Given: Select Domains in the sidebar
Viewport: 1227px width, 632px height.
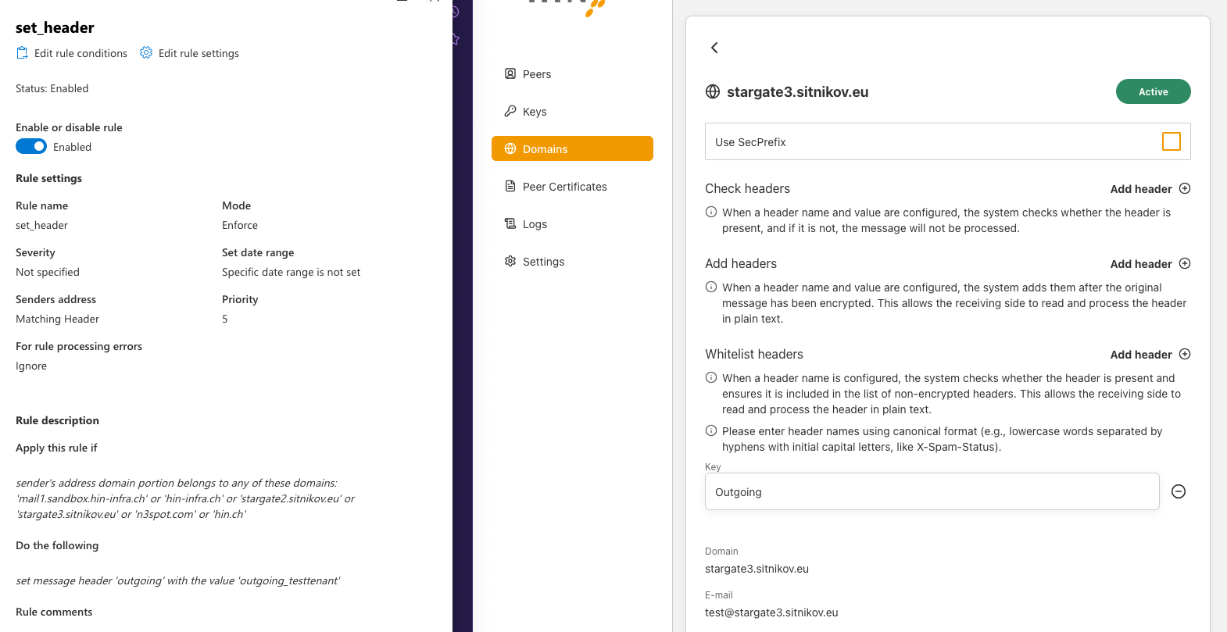Looking at the screenshot, I should (572, 148).
